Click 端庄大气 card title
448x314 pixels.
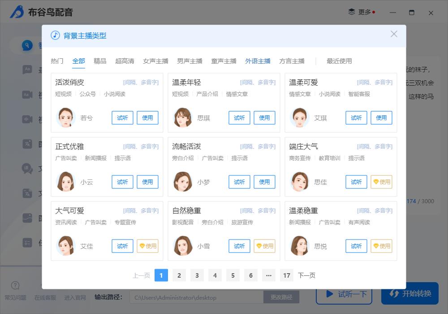303,147
